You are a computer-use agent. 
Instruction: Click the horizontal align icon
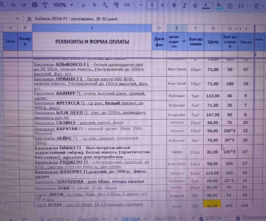click(x=256, y=6)
